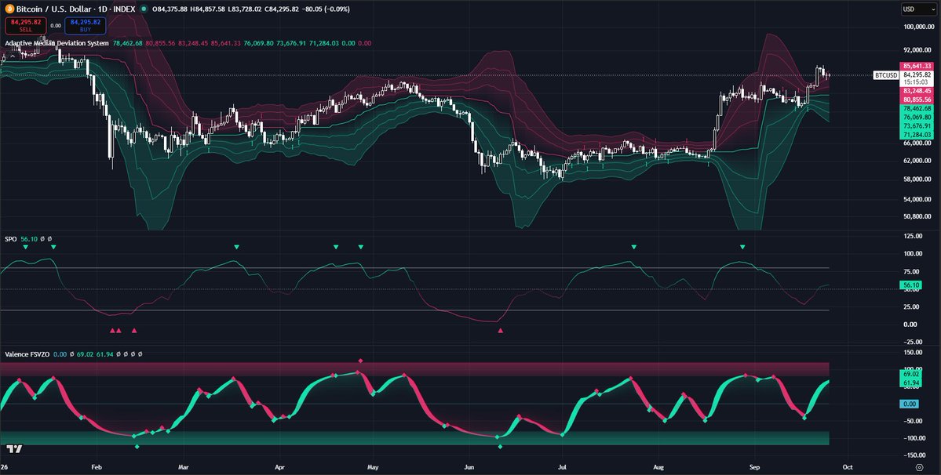The height and width of the screenshot is (475, 941).
Task: Click the Oct label on time axis
Action: click(x=848, y=466)
